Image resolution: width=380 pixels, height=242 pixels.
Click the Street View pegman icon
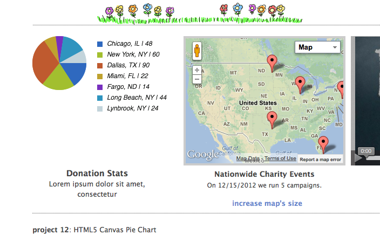click(x=197, y=51)
